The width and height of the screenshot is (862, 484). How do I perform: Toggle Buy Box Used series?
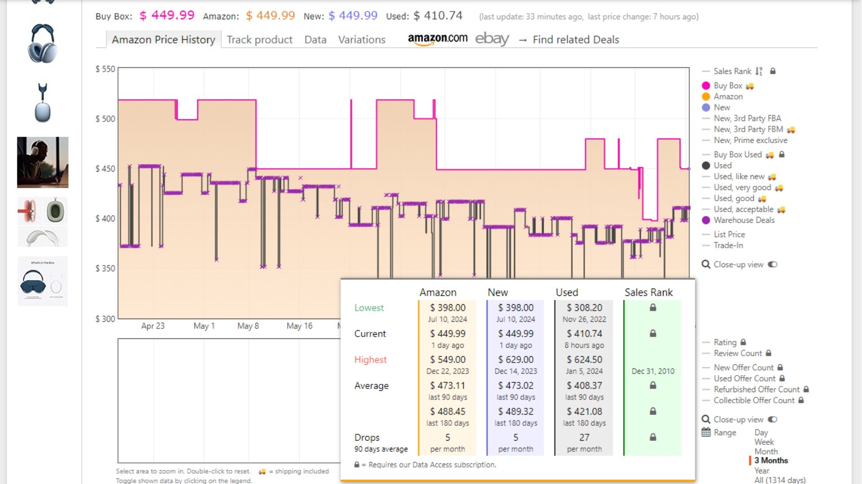tap(738, 155)
